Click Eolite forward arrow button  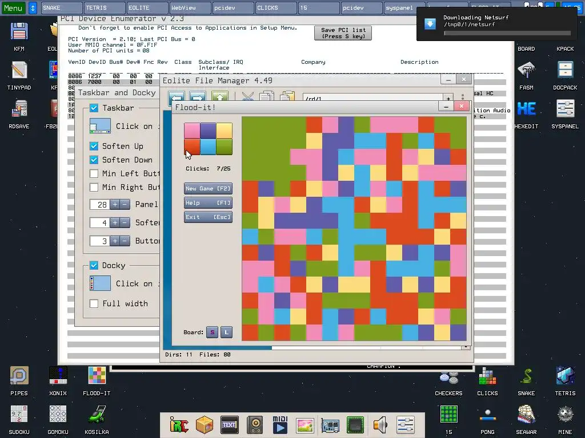[198, 98]
